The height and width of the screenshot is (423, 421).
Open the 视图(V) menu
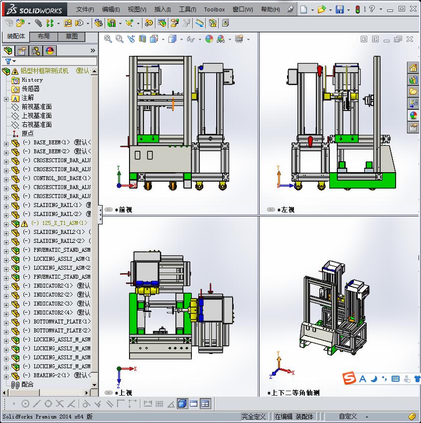[x=137, y=9]
